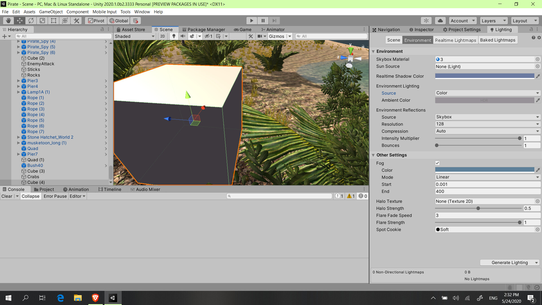Toggle scene view lighting with the bulb icon
542x305 pixels.
(x=174, y=36)
